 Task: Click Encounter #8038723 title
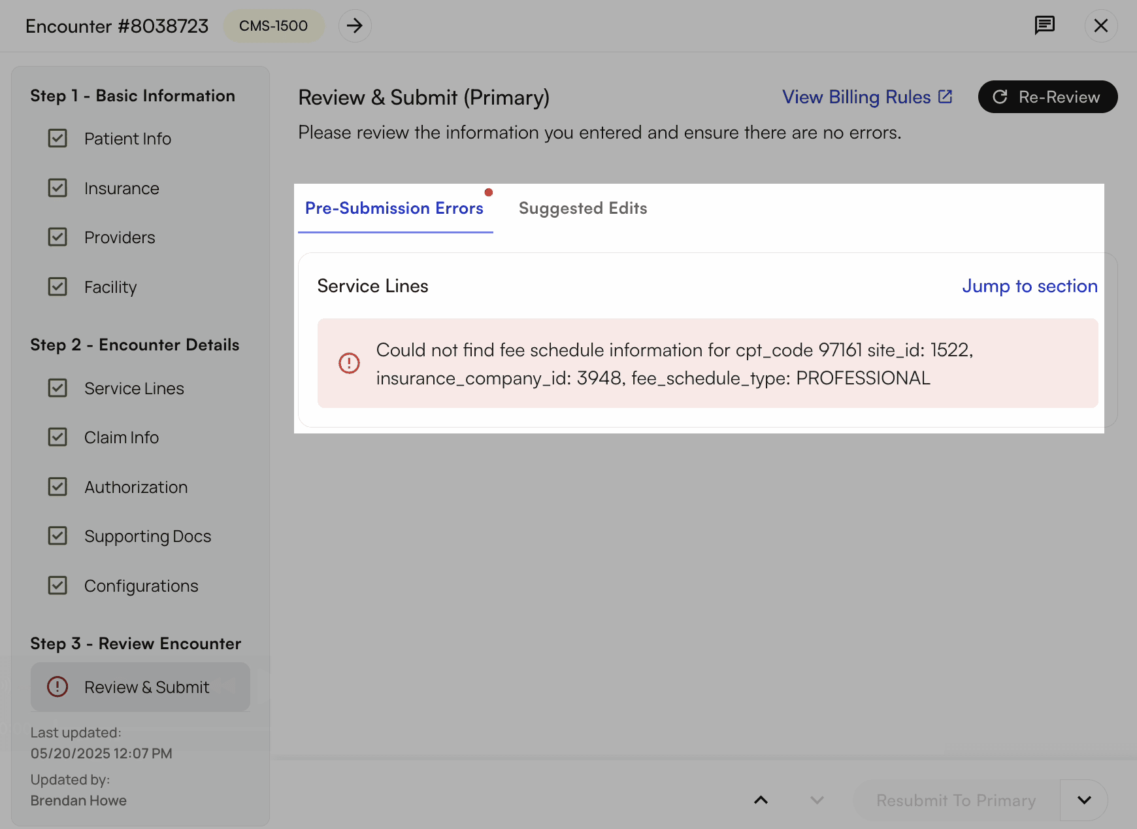[x=117, y=26]
